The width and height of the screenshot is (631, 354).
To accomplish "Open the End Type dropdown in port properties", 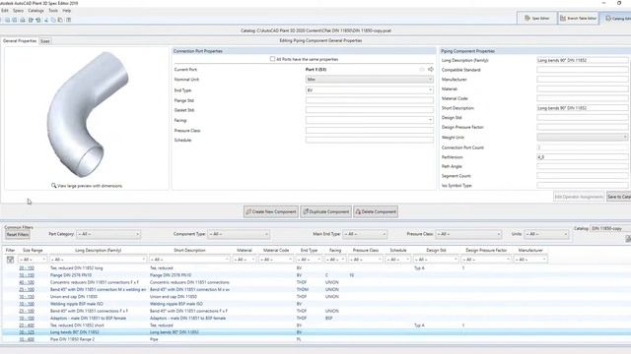I will pyautogui.click(x=370, y=90).
